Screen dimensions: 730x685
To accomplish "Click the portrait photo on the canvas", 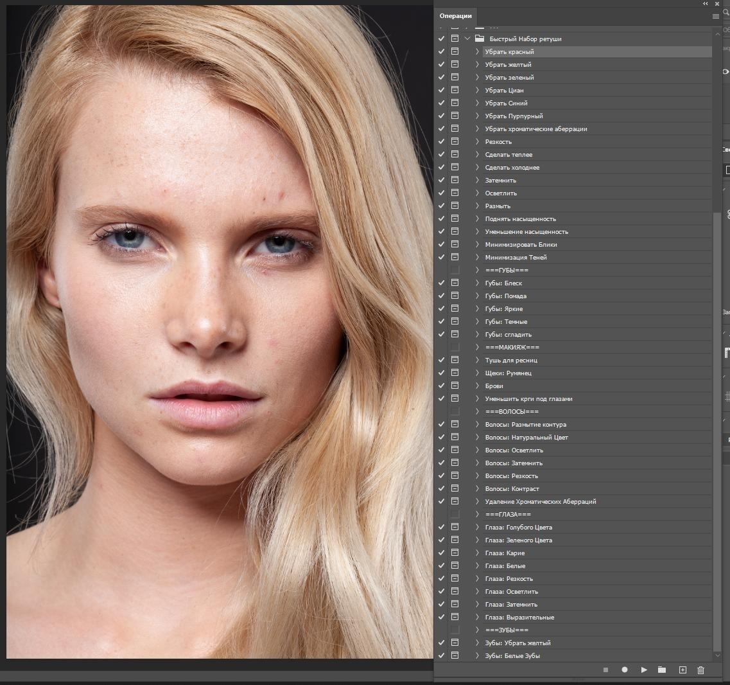I will tap(220, 332).
